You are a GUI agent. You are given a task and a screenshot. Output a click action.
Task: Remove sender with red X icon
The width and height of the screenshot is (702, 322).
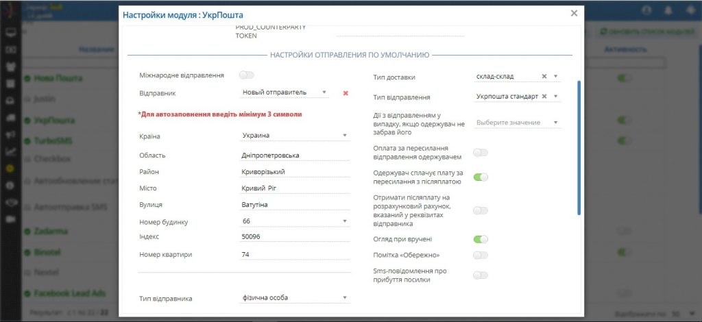point(346,93)
